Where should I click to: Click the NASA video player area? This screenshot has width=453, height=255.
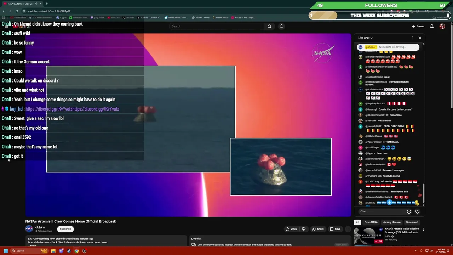click(188, 125)
